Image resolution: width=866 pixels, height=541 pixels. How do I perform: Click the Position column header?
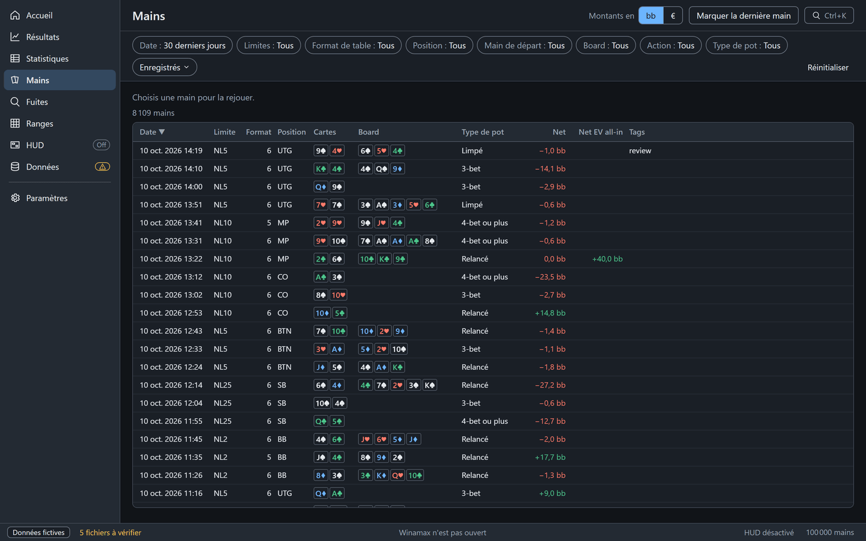click(x=292, y=132)
